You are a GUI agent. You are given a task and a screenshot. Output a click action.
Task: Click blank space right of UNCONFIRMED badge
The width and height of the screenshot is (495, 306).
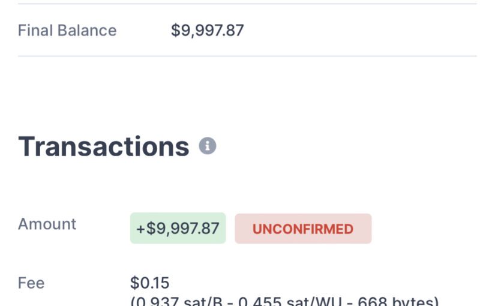pyautogui.click(x=426, y=229)
